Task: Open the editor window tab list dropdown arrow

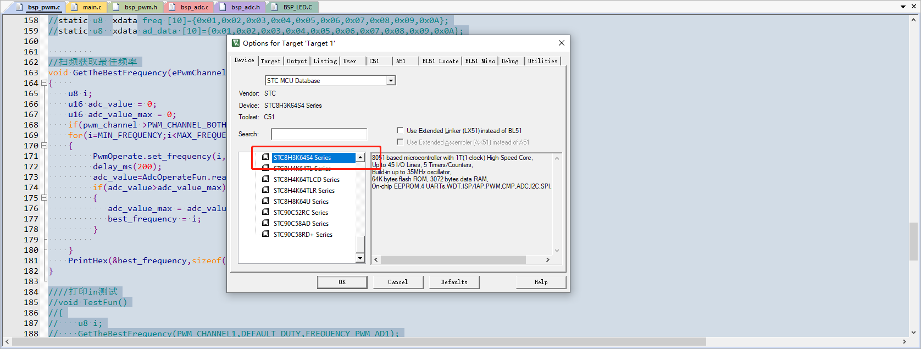Action: [903, 7]
